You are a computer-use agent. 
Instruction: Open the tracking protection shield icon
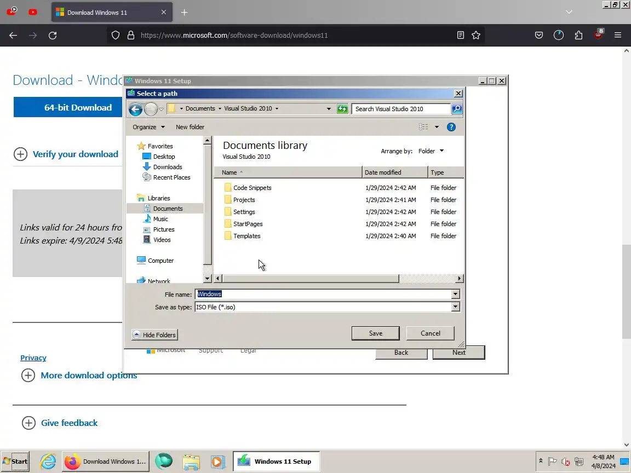116,36
